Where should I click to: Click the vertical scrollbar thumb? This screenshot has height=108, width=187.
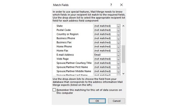123,54
